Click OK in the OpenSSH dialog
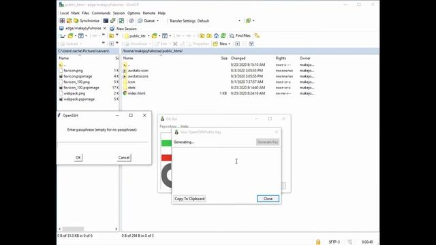The image size is (436, 245). [x=78, y=157]
